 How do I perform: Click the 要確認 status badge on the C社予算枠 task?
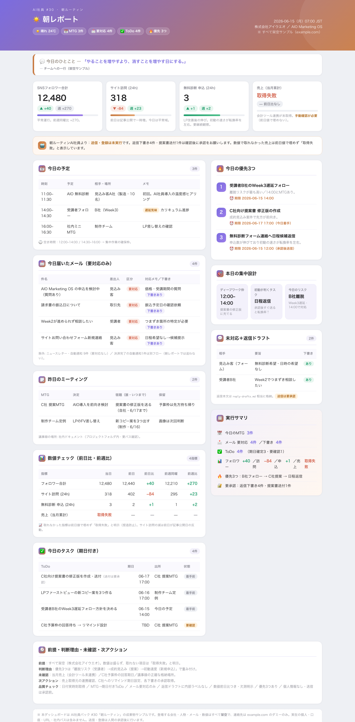point(190,625)
